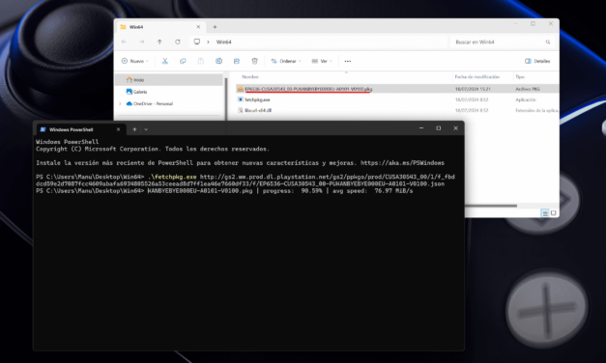Switch to details list view icon
The width and height of the screenshot is (606, 363).
point(544,213)
